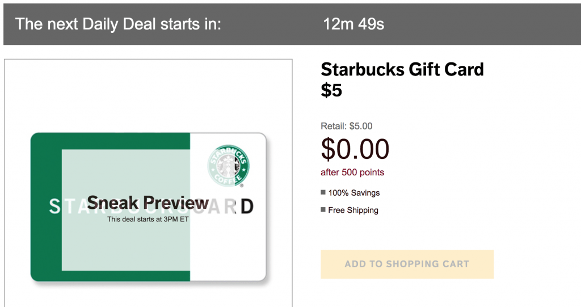Click the Sneak Preview overlay text
Viewport: 581px width, 307px height.
(148, 203)
